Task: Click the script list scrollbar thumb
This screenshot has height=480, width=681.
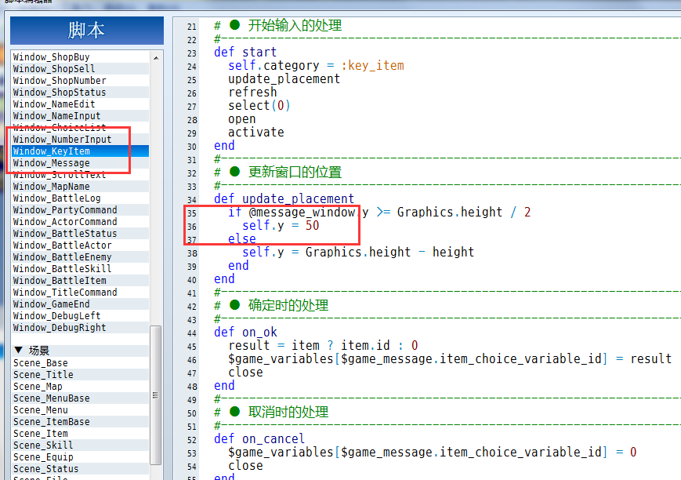Action: coord(155,395)
